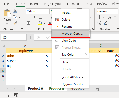Click the Copy icon in Clipboard
Viewport: 119px width, 98px height.
pyautogui.click(x=15, y=17)
